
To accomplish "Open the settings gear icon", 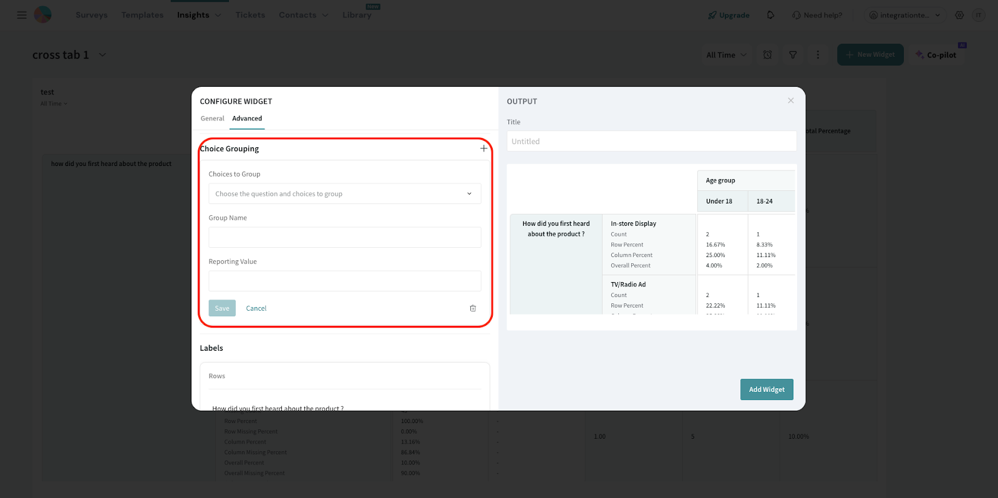I will tap(959, 15).
